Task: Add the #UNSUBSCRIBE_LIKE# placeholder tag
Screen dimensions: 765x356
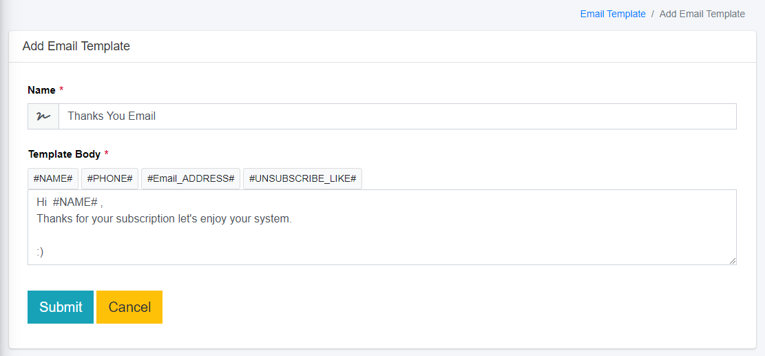Action: point(302,178)
